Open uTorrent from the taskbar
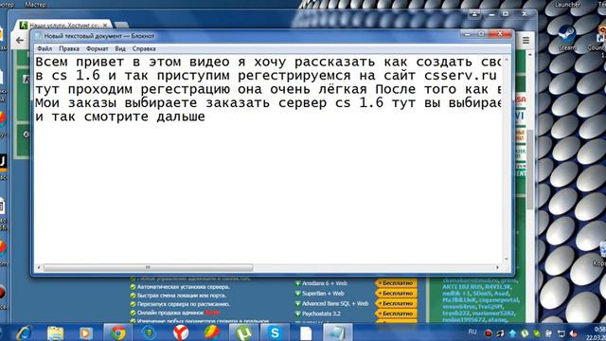Viewport: 606px width, 341px height. (x=243, y=332)
